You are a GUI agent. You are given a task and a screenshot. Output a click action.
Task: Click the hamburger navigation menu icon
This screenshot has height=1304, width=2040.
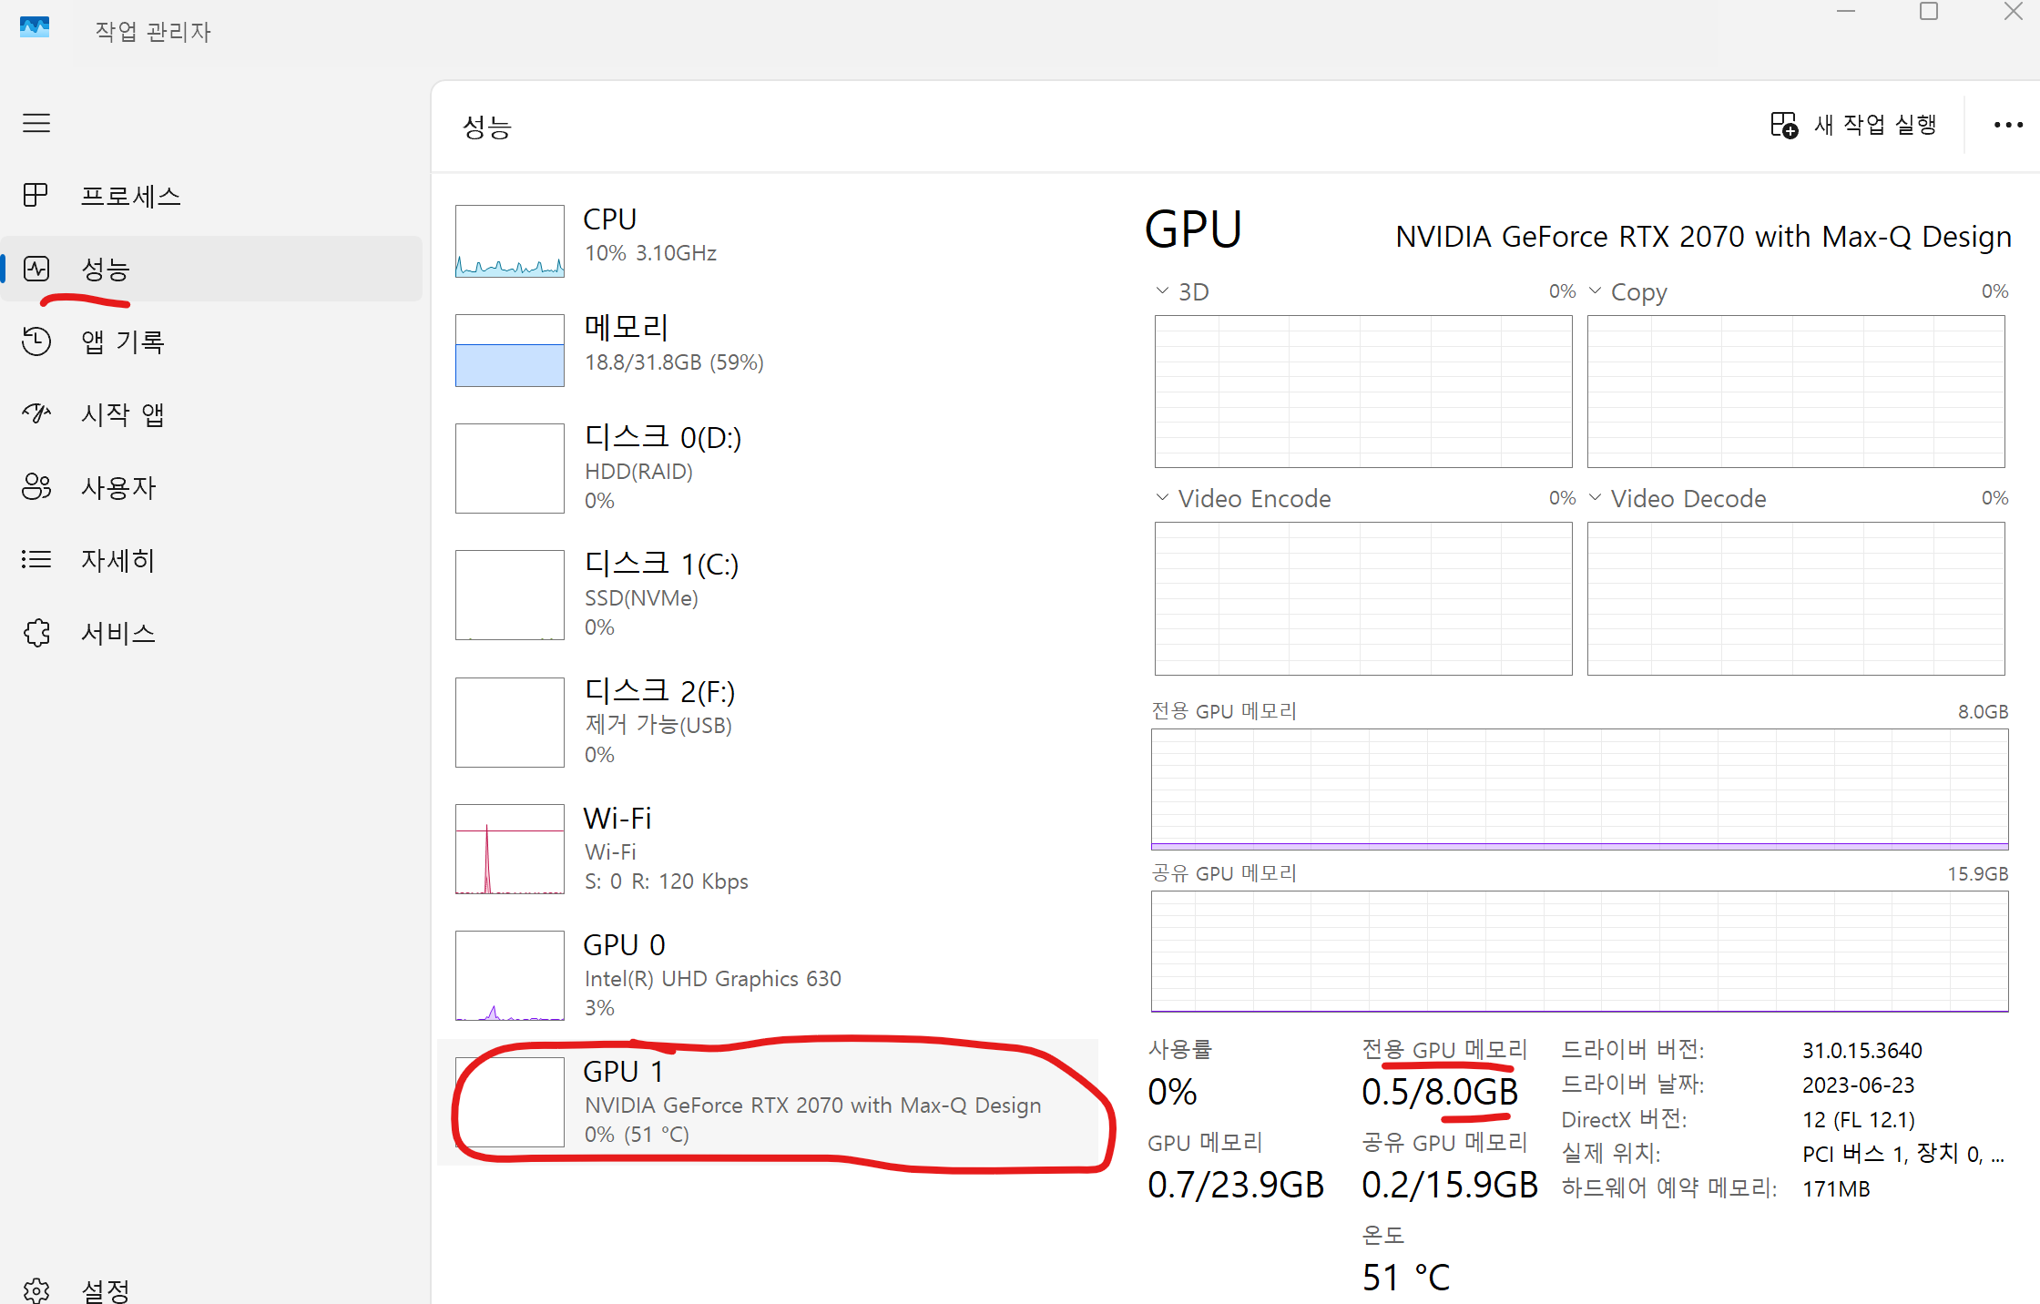(36, 123)
